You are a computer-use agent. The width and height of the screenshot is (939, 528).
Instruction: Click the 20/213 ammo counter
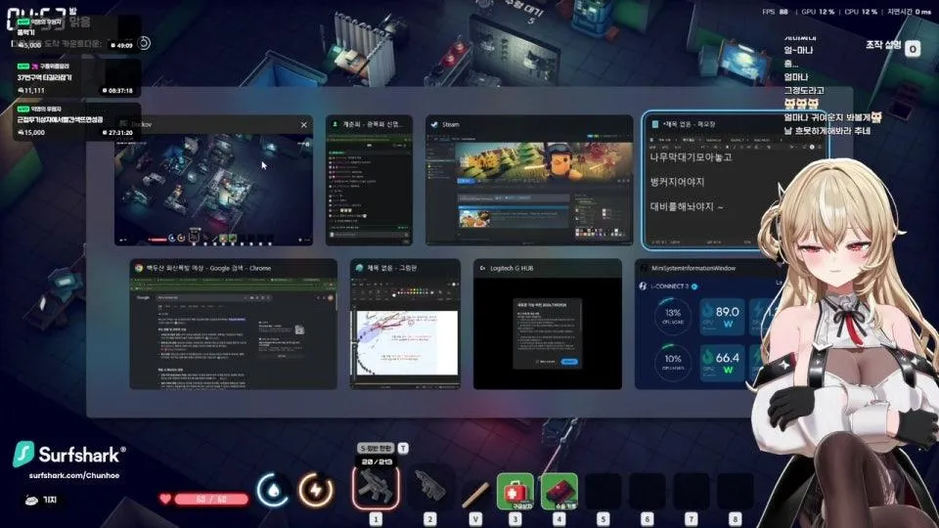pos(377,462)
